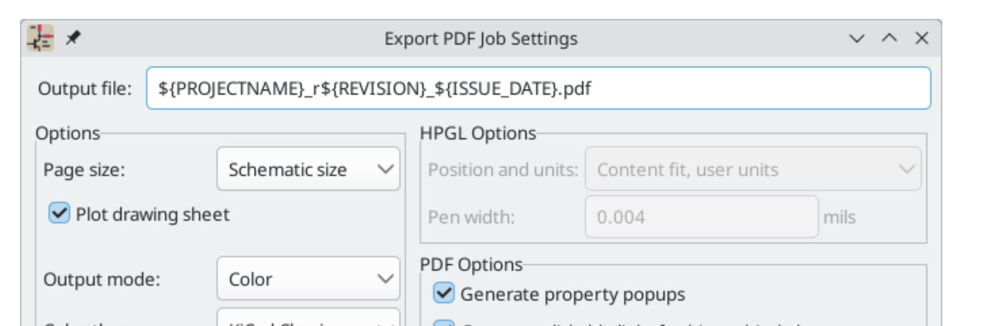This screenshot has height=326, width=984.
Task: Click the mils unit label
Action: pyautogui.click(x=839, y=218)
